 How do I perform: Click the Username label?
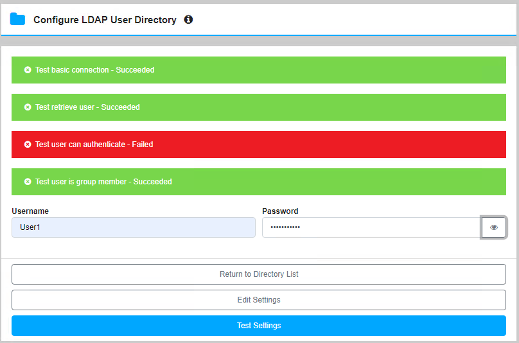click(30, 211)
